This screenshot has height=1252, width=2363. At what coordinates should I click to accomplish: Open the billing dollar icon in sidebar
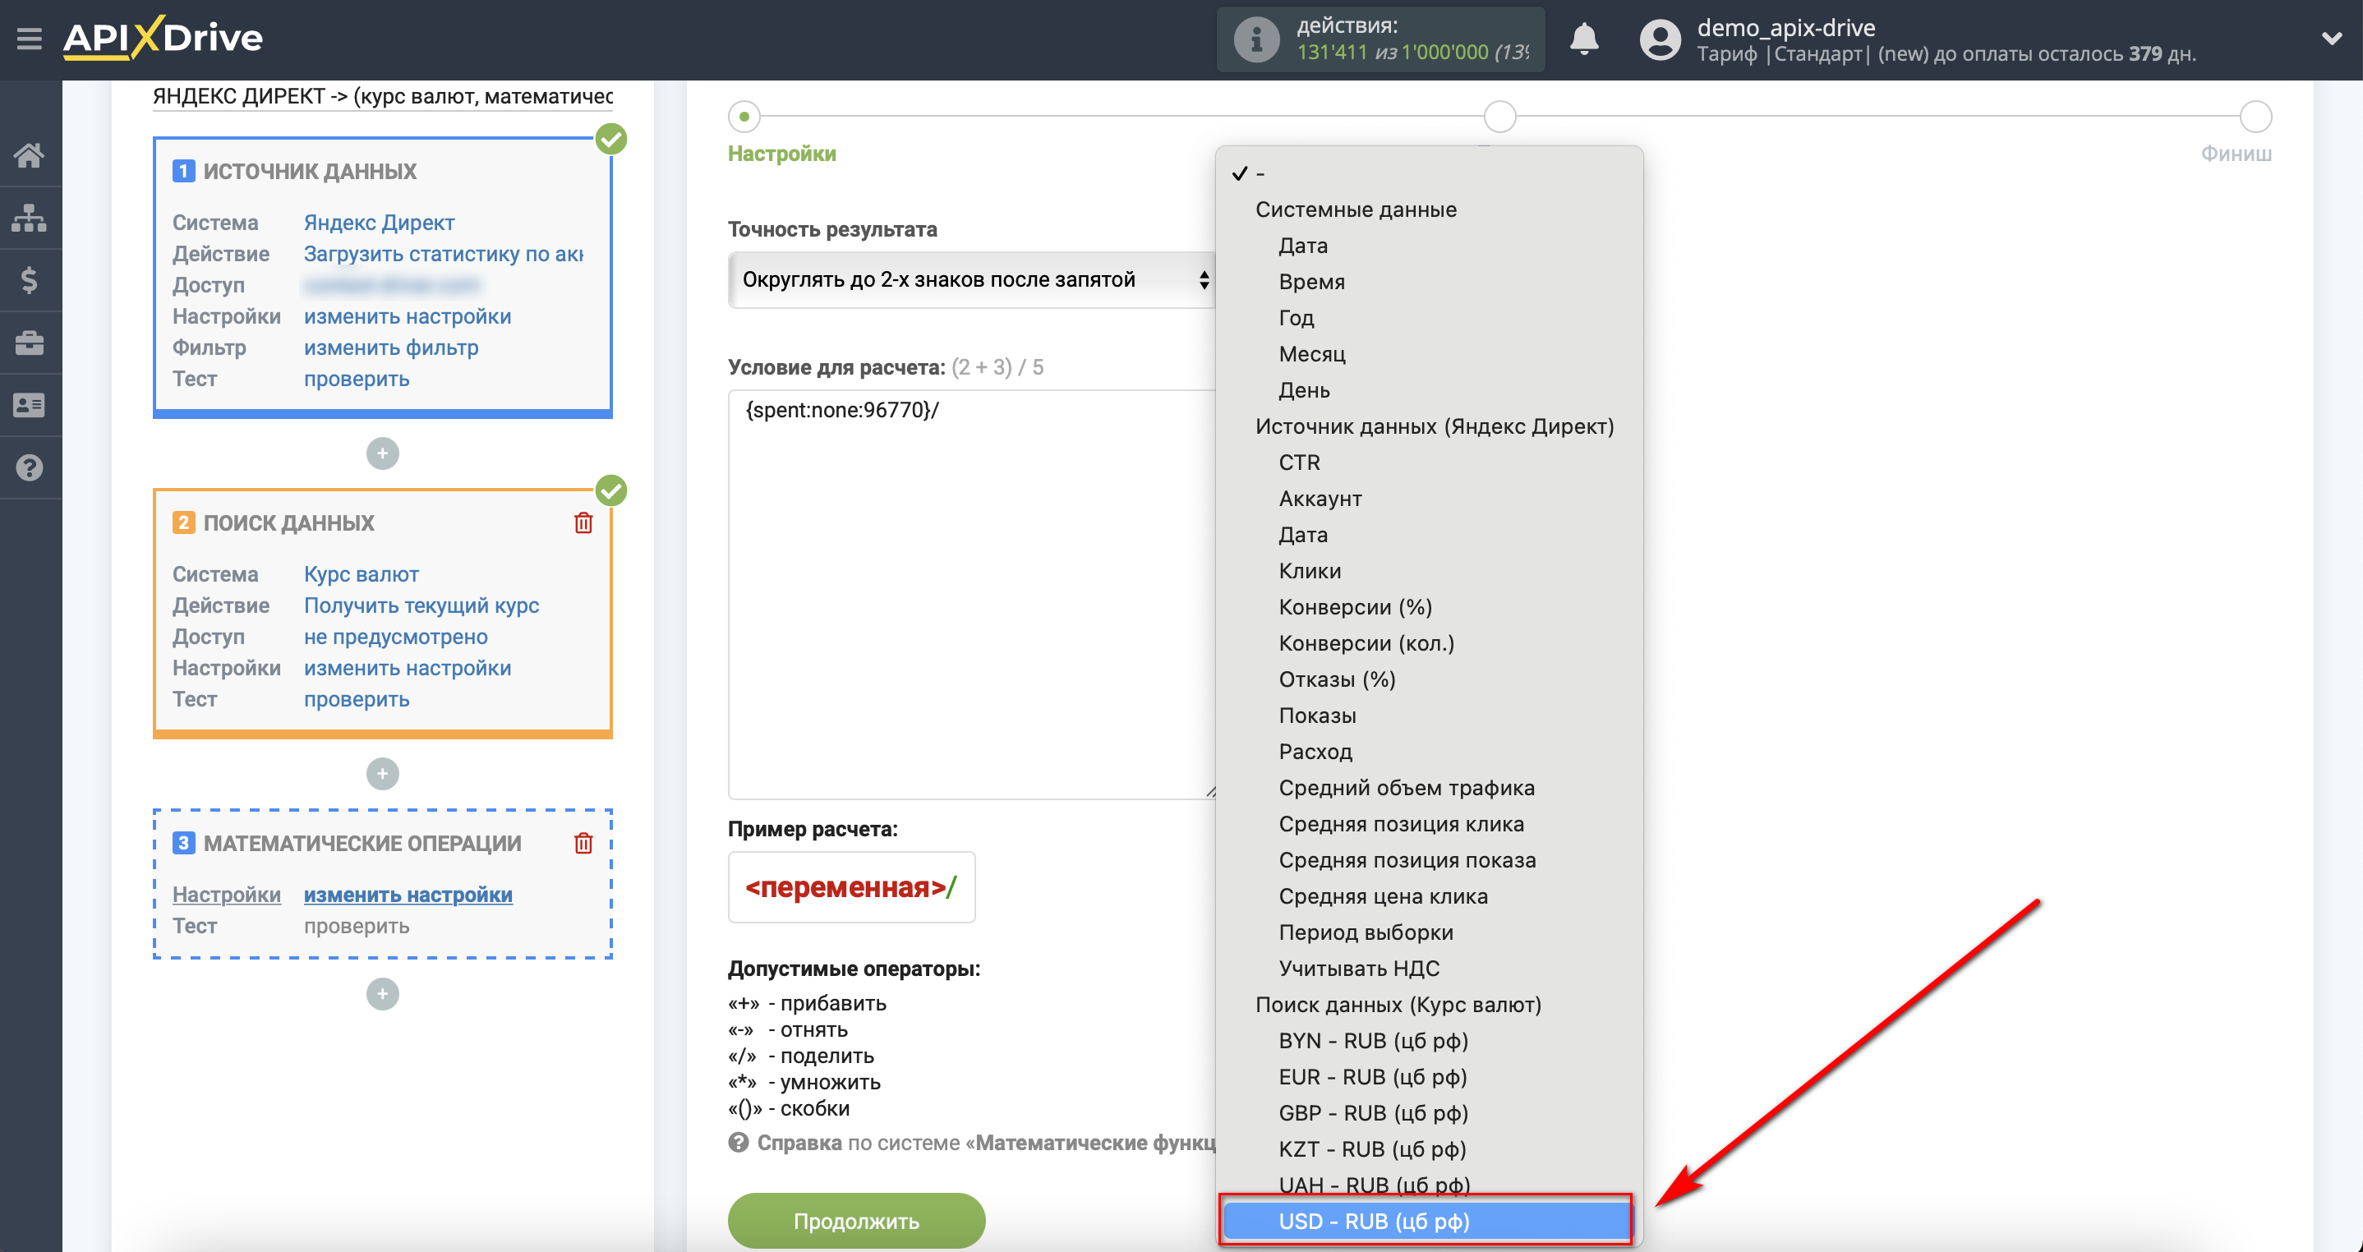pyautogui.click(x=30, y=280)
